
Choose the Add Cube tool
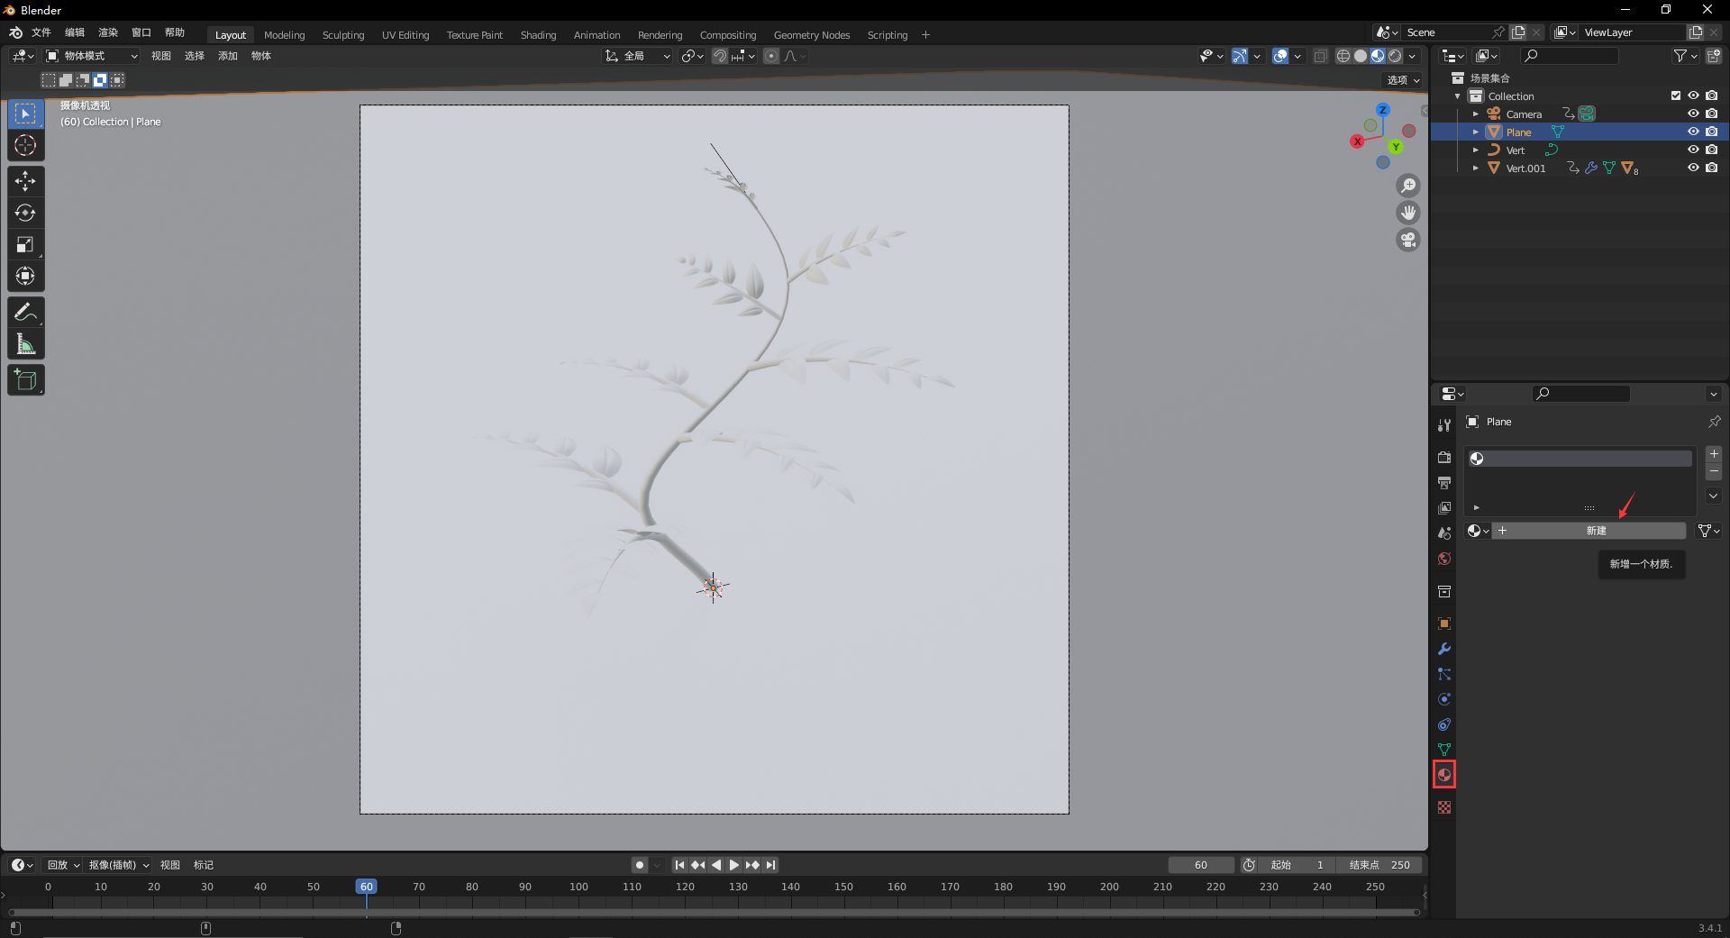point(25,380)
